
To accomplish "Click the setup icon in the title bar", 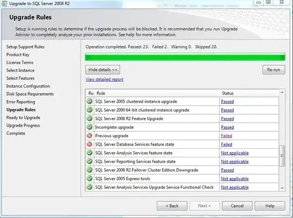I will point(4,4).
